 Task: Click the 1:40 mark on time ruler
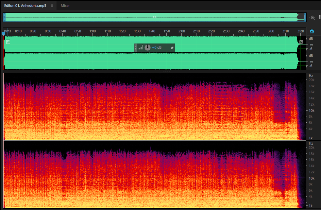click(x=152, y=31)
